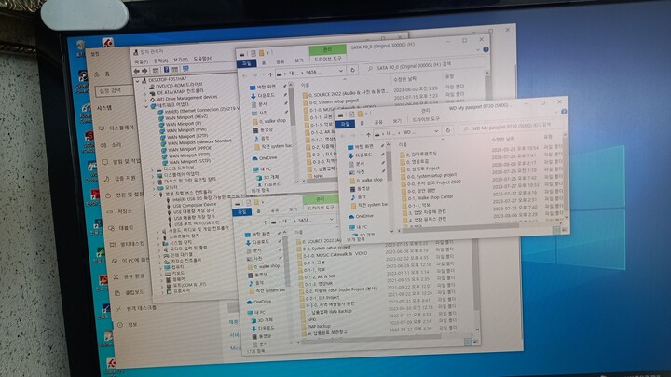Open 드라이브 도구 tab in WD My passport window
The image size is (671, 377).
coord(425,119)
